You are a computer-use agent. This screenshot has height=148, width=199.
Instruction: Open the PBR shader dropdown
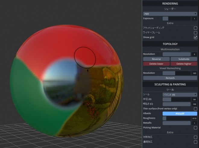point(170,14)
